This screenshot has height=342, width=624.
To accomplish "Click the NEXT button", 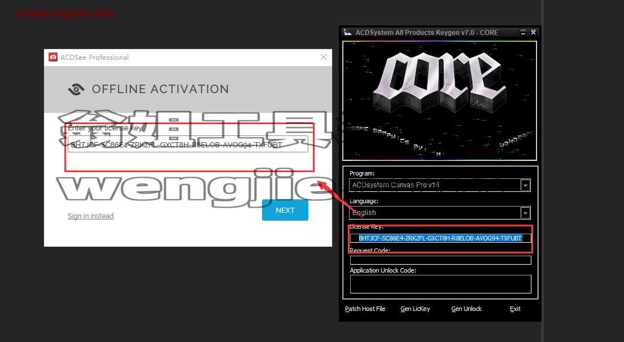I will [x=285, y=210].
